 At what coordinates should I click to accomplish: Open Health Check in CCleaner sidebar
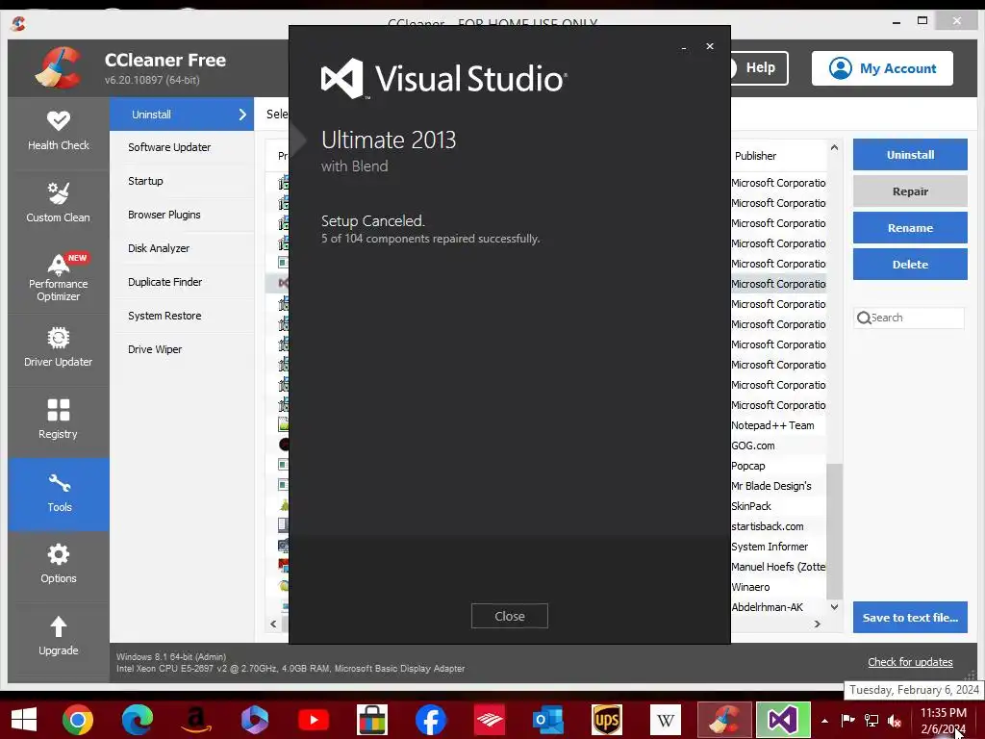[59, 132]
